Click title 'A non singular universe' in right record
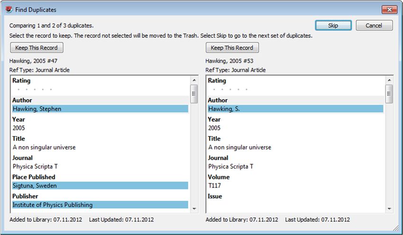The height and width of the screenshot is (235, 403). [240, 147]
